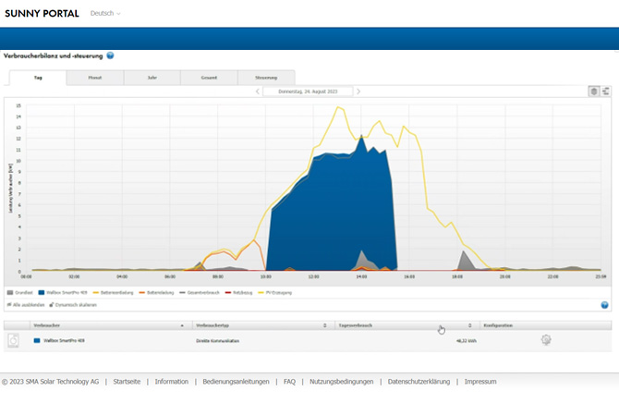Click the Wallbox SmartPro name in table row
This screenshot has width=619, height=415.
click(64, 340)
